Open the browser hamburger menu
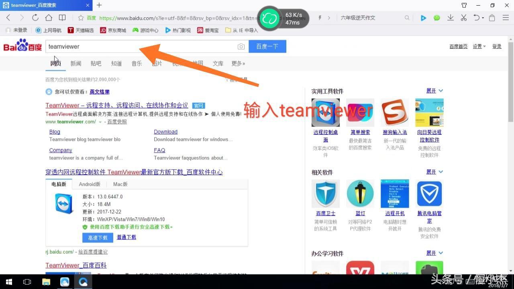Screen dimensions: 514x289 point(506,18)
